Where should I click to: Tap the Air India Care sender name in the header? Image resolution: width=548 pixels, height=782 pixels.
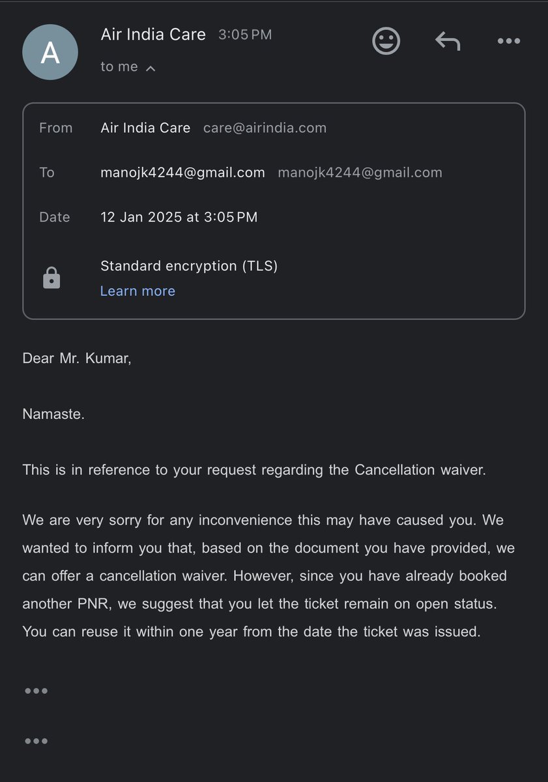tap(153, 35)
